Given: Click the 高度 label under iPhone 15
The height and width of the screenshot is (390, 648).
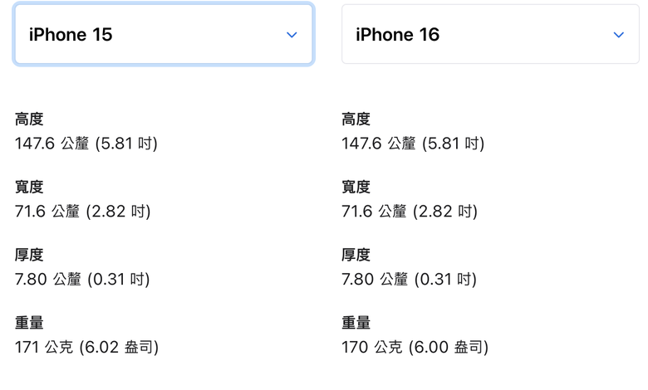Looking at the screenshot, I should [x=29, y=119].
